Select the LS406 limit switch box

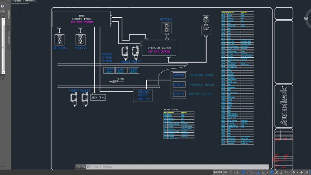click(109, 71)
